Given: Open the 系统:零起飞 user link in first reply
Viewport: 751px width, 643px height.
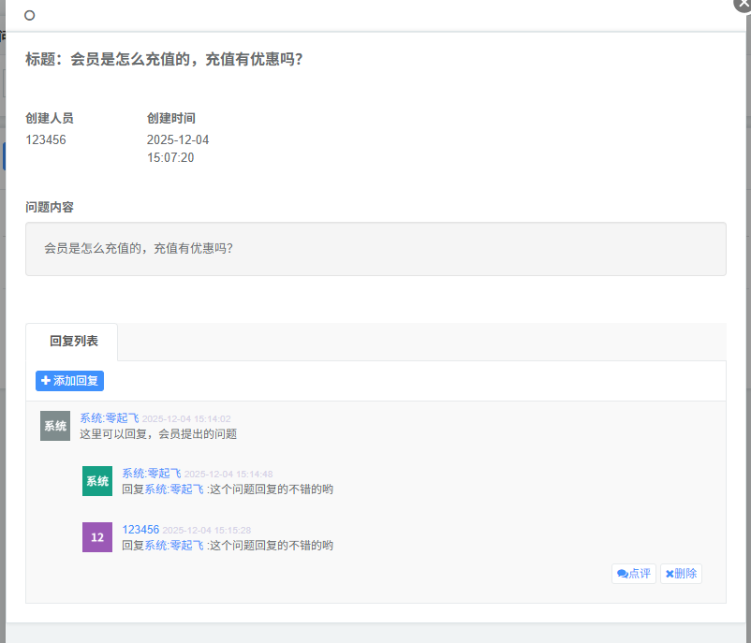Looking at the screenshot, I should pos(108,417).
